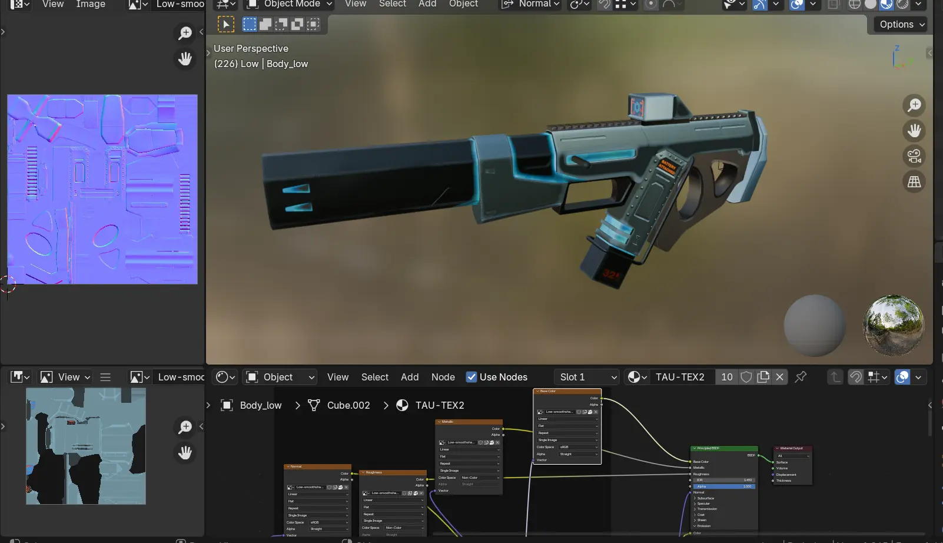
Task: Switch orthographic/perspective with the grid icon
Action: 914,182
